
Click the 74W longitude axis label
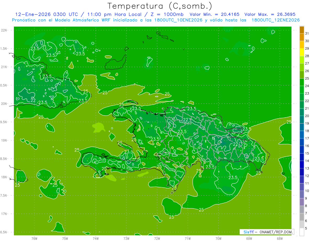point(96,238)
